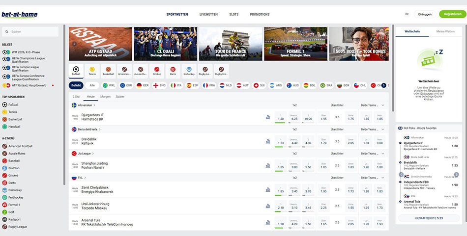Filter by ITA country flag
The width and height of the screenshot is (467, 236).
pyautogui.click(x=176, y=85)
